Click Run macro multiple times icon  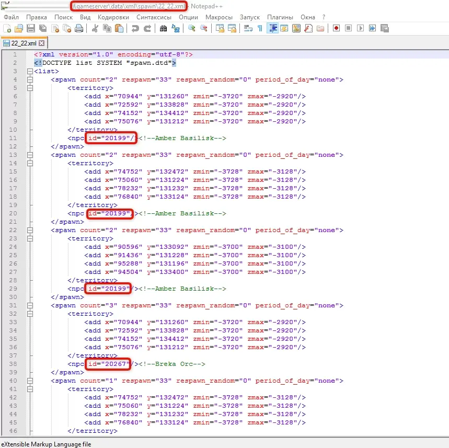373,28
